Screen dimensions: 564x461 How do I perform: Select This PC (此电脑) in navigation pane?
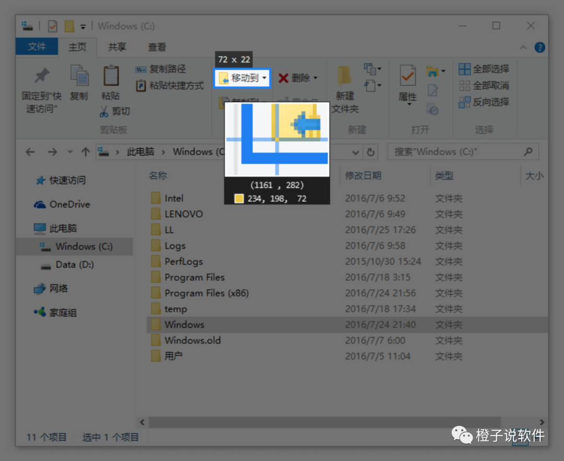[x=55, y=228]
